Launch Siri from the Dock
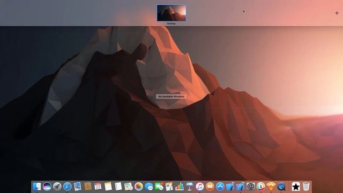Screen dimensions: 343x193 coord(47,187)
